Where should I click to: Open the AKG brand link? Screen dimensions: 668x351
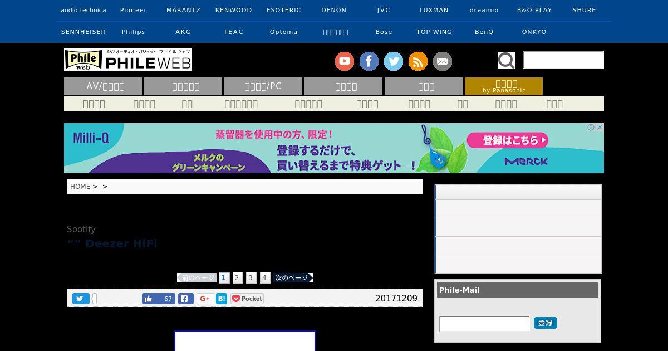(184, 32)
